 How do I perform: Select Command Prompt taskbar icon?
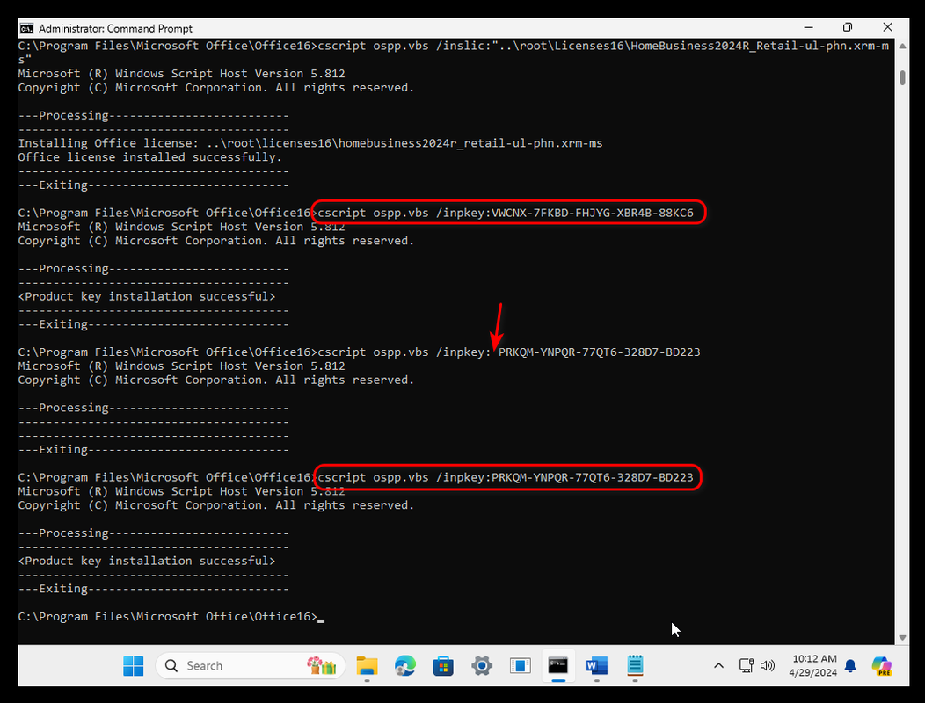click(558, 666)
